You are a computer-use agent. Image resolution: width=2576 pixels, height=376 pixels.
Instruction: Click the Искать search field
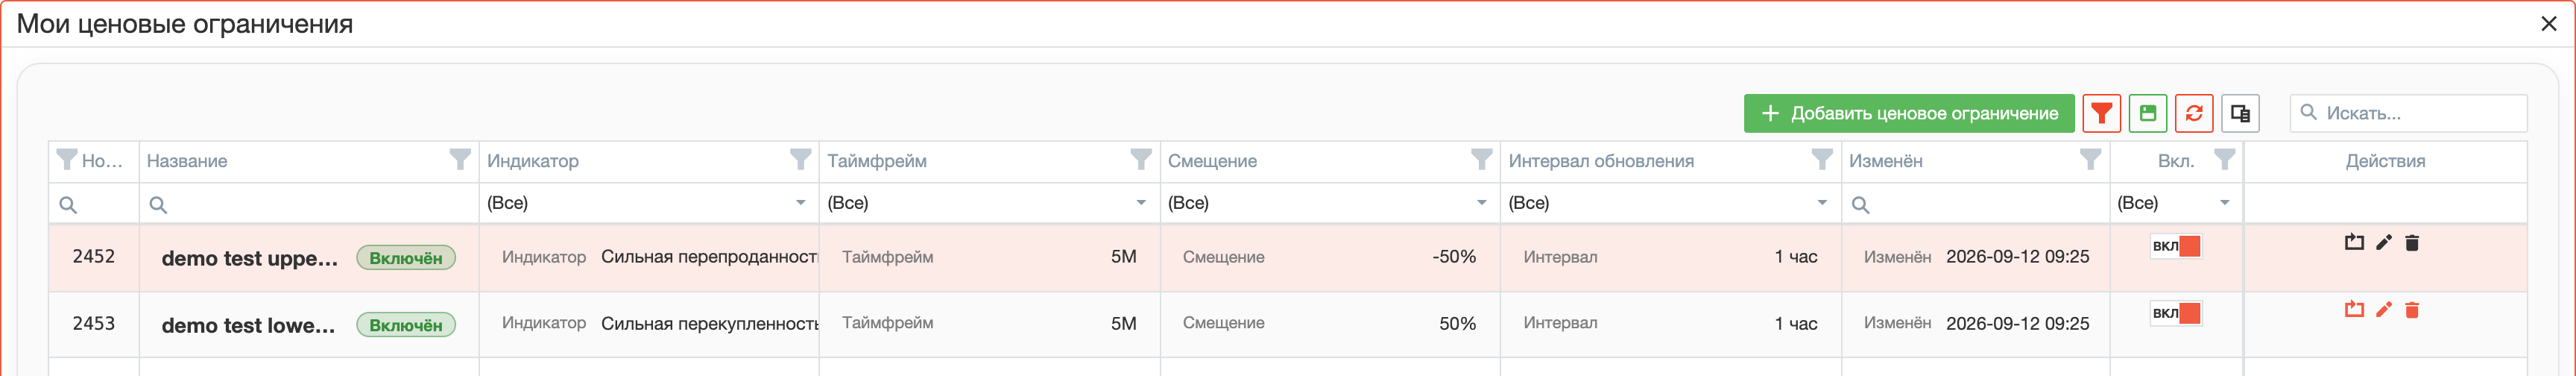pos(2408,113)
